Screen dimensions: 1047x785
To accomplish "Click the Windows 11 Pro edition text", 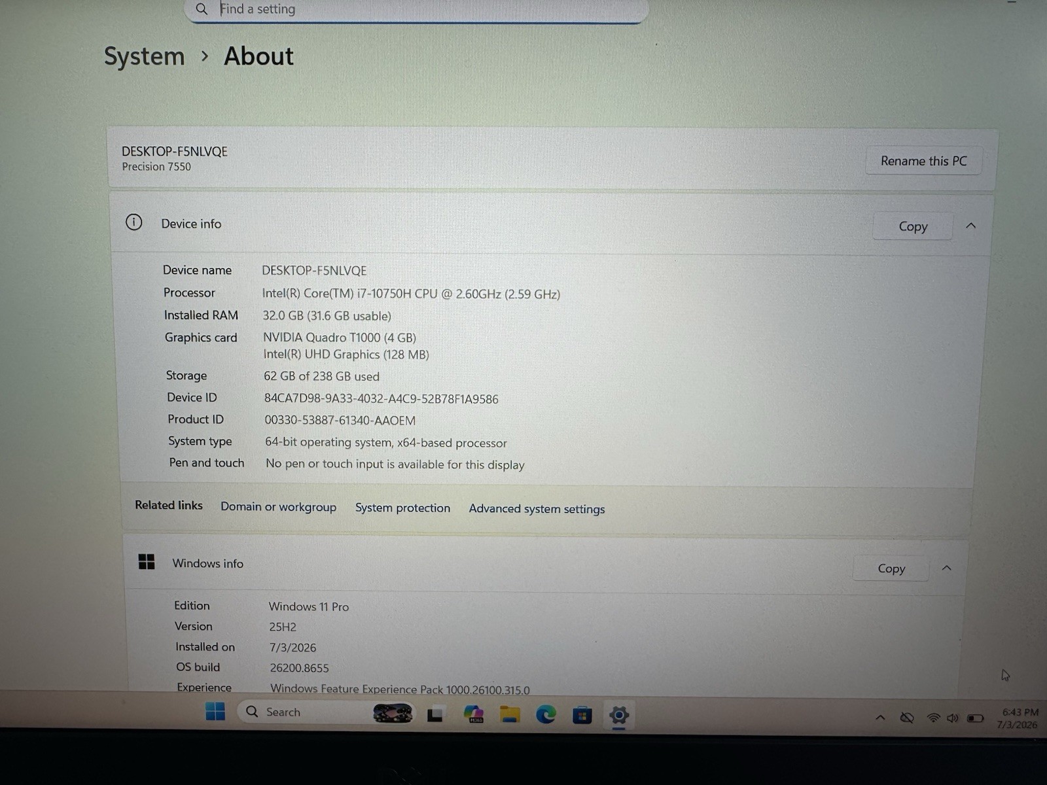I will point(309,606).
